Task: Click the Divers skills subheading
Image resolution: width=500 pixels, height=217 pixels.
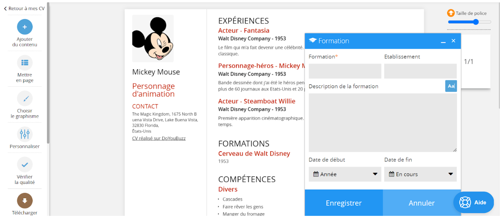Action: [x=228, y=189]
